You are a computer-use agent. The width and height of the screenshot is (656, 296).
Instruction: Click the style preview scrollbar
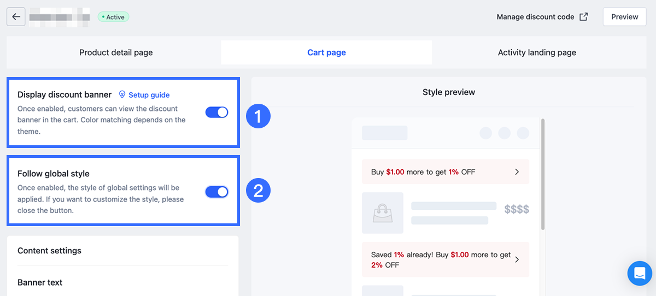tap(542, 175)
